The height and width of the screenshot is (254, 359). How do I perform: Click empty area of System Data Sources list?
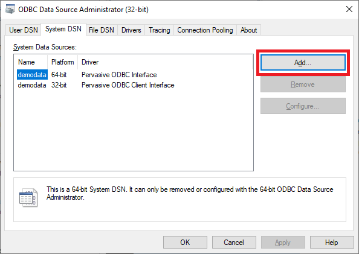[x=134, y=130]
